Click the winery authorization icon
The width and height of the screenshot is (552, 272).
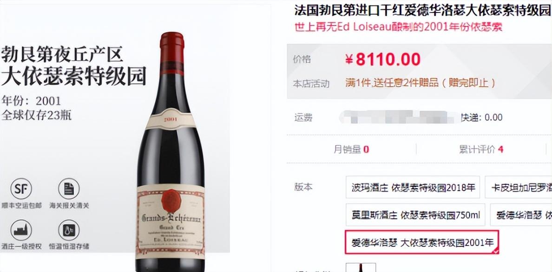point(21,230)
